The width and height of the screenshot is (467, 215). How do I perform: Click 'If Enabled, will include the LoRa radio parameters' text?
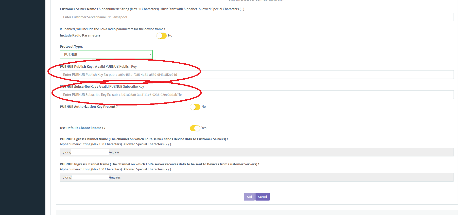pos(112,29)
